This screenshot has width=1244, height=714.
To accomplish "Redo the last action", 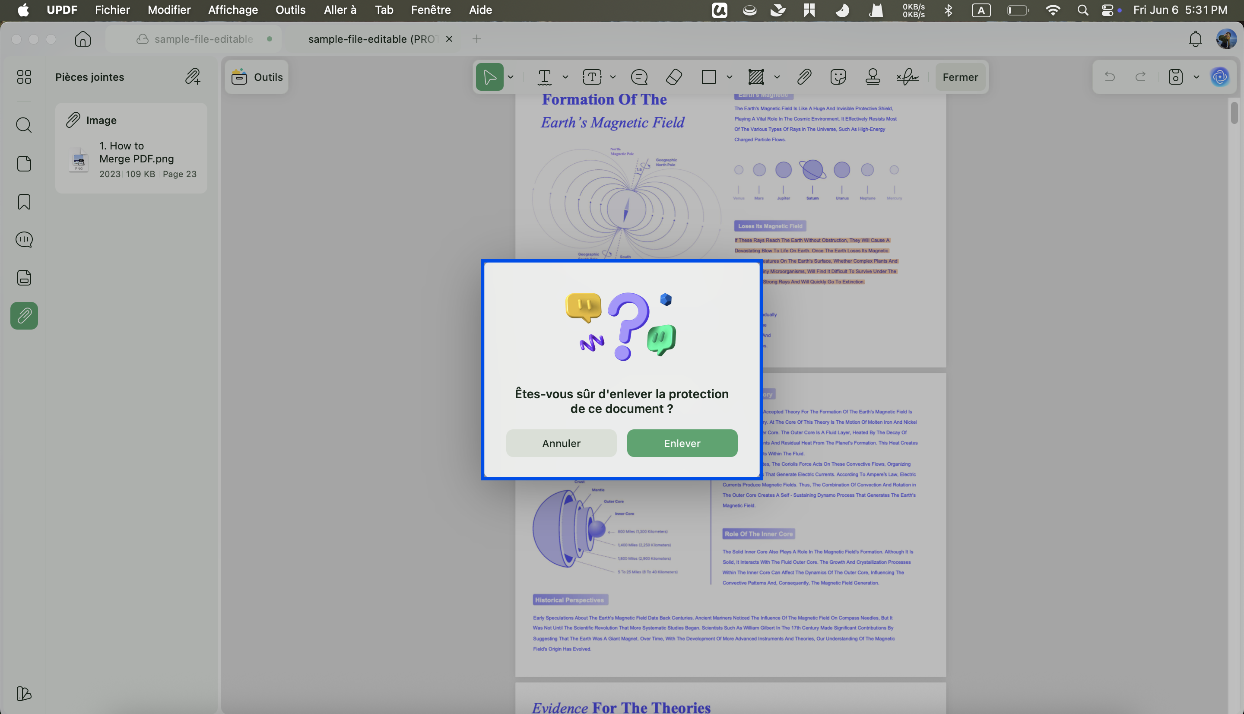I will click(1140, 77).
